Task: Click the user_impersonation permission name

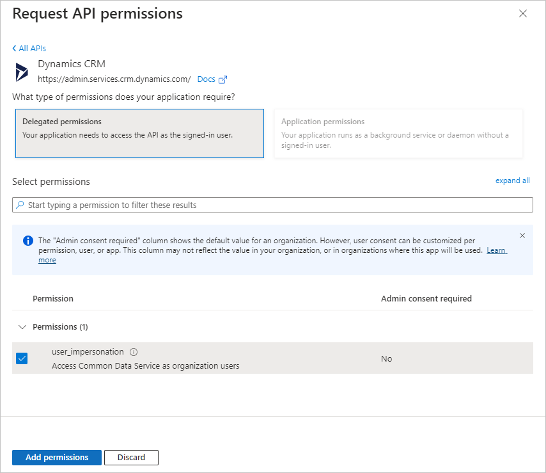Action: [88, 352]
